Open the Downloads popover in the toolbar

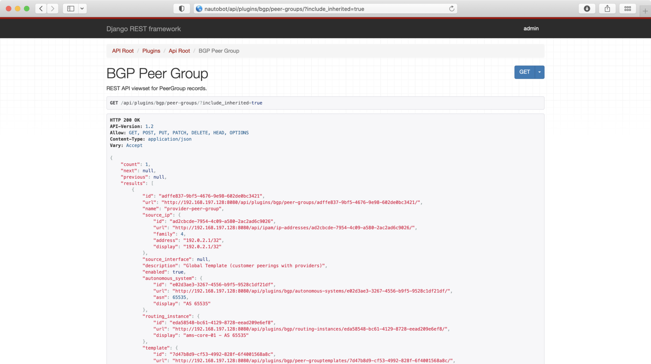(587, 8)
